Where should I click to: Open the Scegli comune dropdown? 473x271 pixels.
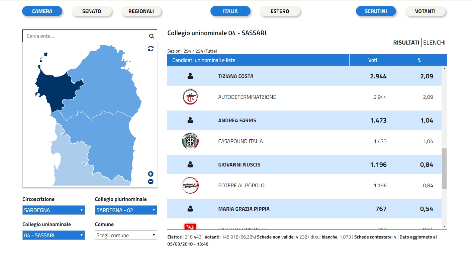(x=126, y=235)
